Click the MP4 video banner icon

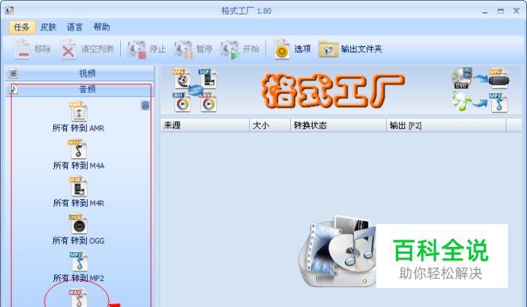coord(181,78)
